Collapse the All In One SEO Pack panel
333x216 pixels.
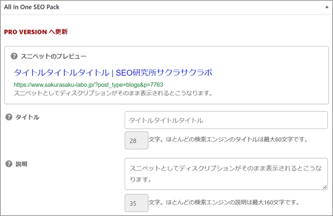click(x=327, y=7)
